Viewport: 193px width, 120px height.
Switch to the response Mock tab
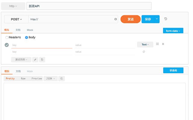pyautogui.click(x=30, y=71)
